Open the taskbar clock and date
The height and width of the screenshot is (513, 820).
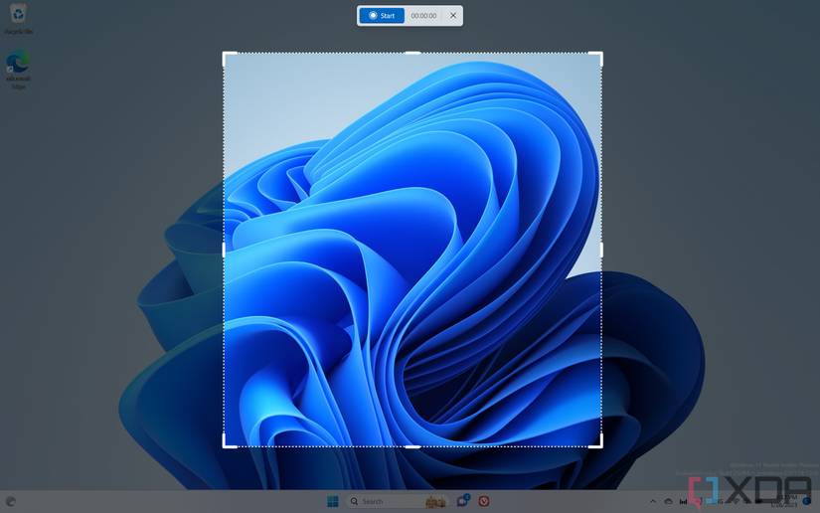(x=786, y=501)
